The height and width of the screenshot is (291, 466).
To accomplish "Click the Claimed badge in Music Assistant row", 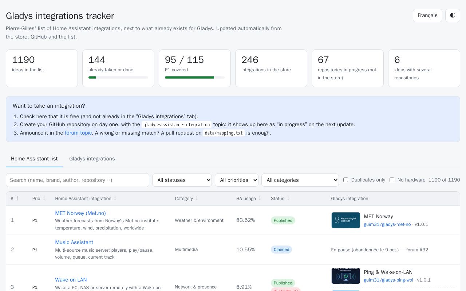I will coord(281,250).
